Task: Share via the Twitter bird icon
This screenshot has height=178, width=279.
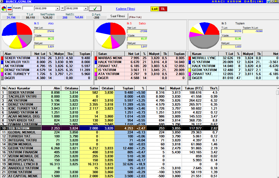Action: click(x=269, y=1)
